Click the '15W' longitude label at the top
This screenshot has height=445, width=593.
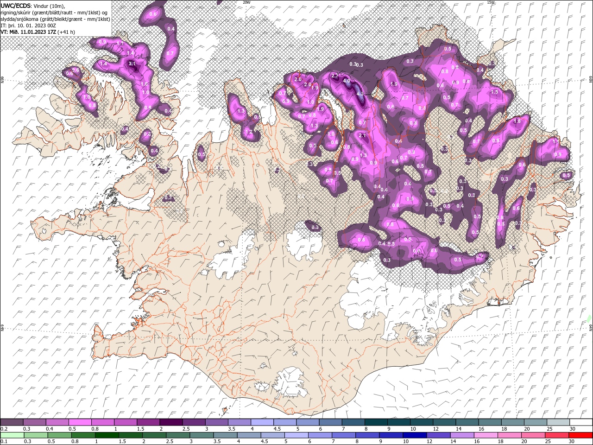491,2
